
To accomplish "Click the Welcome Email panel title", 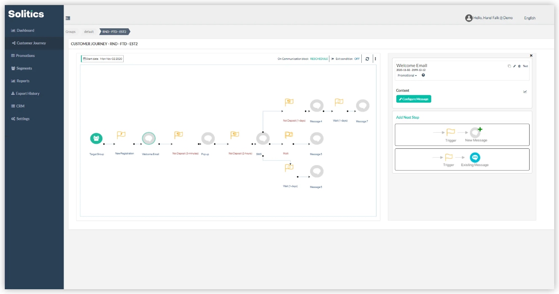I will [x=411, y=65].
